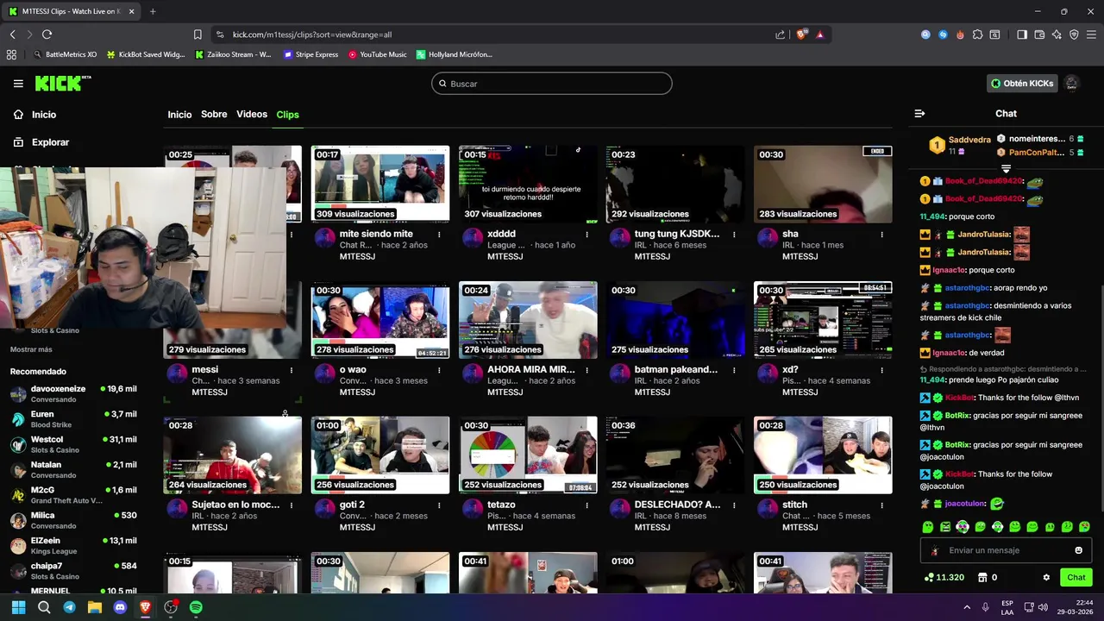Open options menu for 'messi' clip
Screen dimensions: 1104x621
click(x=292, y=370)
